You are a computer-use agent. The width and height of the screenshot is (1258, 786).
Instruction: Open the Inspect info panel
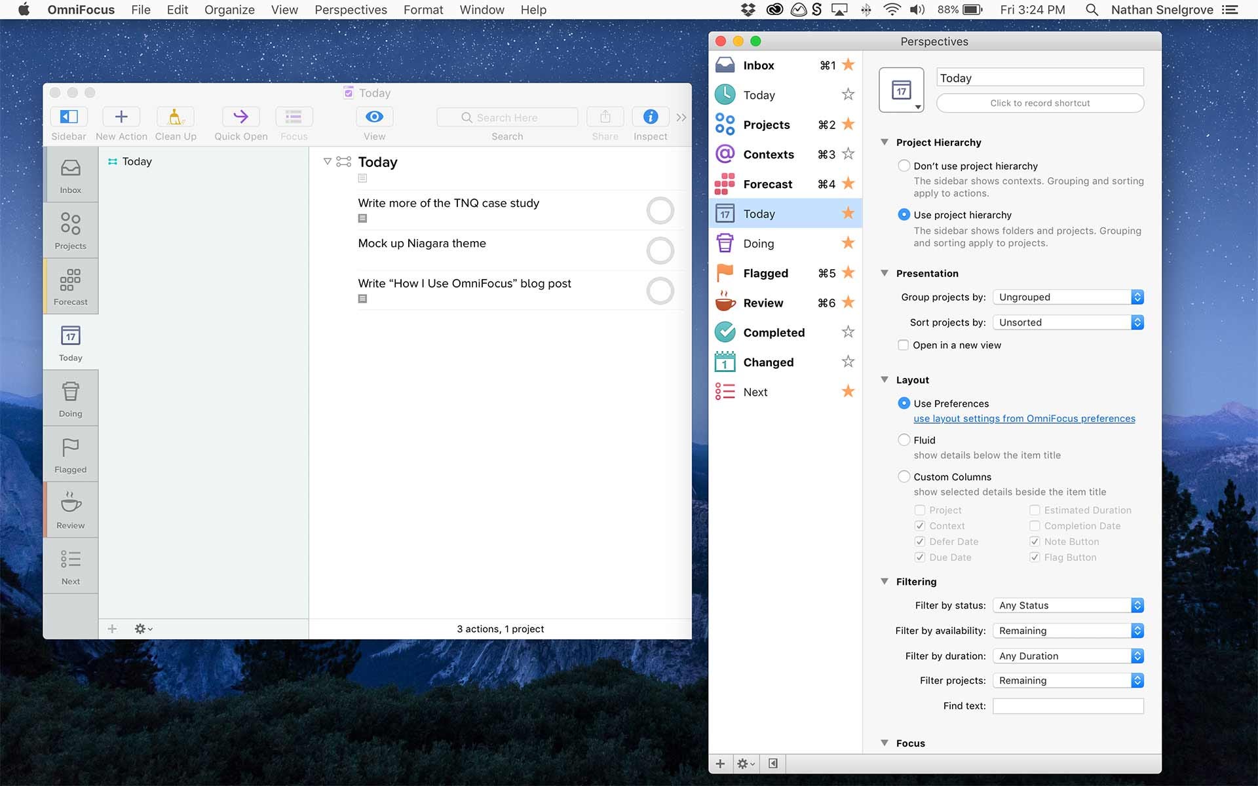(650, 117)
